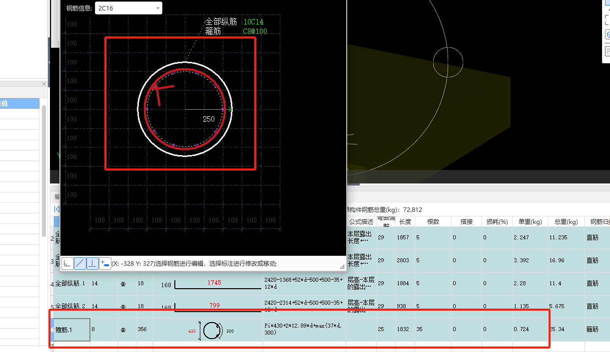Click the 总重(kg) column header
This screenshot has width=610, height=352.
[x=566, y=221]
